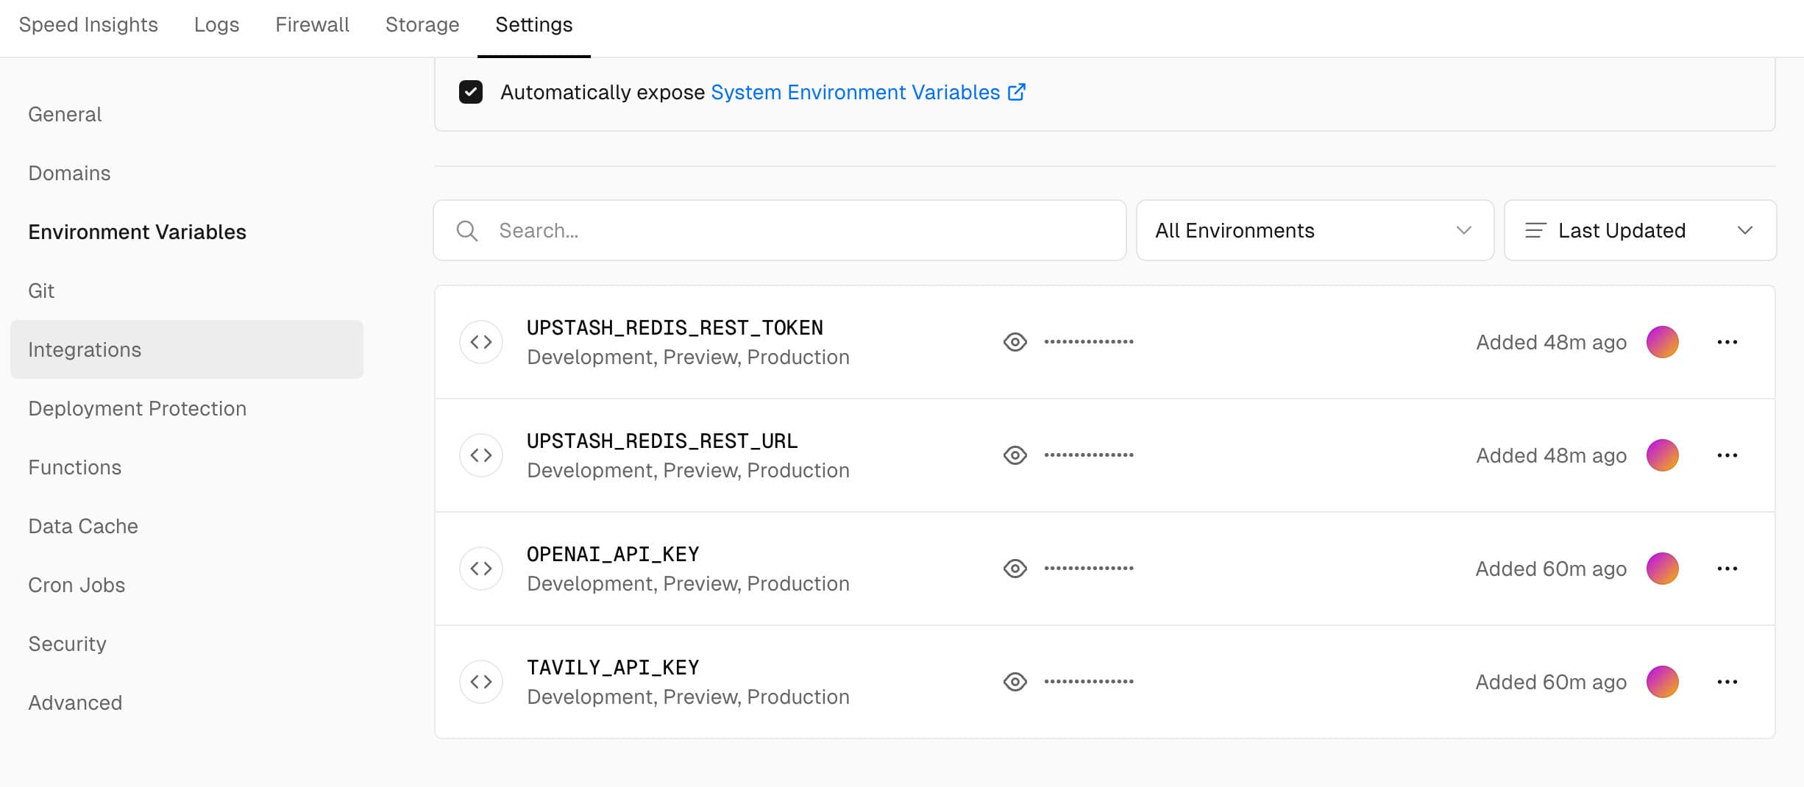Open the three-dot menu for UPSTASH_REDIS_REST_URL
The height and width of the screenshot is (787, 1804).
1727,455
